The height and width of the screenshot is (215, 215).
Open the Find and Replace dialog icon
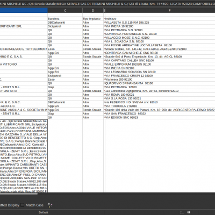click(50, 205)
